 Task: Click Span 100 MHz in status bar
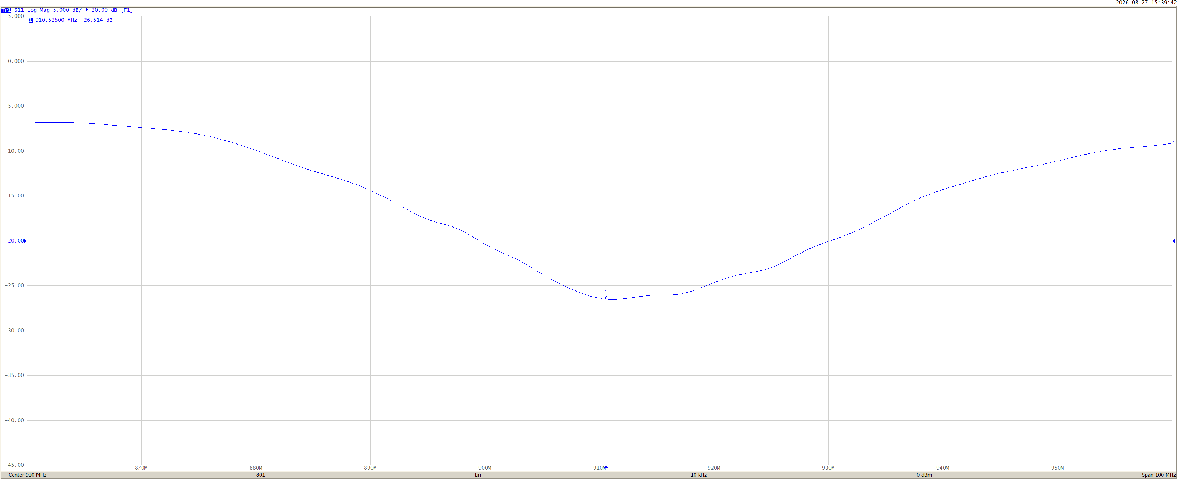(1159, 475)
